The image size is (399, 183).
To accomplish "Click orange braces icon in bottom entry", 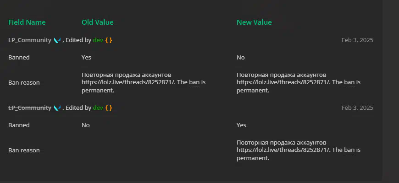I will pos(109,108).
